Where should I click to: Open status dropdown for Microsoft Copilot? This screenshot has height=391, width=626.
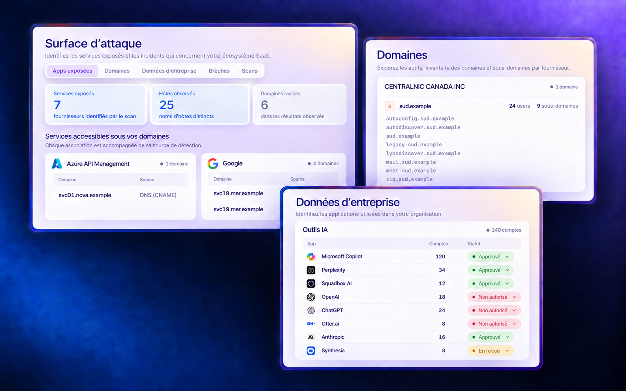pos(491,257)
